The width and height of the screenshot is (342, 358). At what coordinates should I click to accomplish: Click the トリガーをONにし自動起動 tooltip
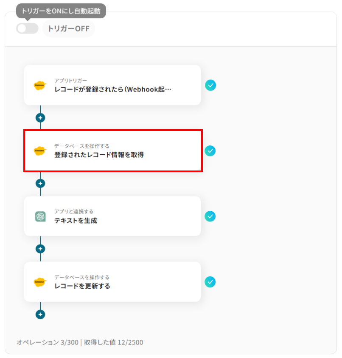click(x=61, y=10)
